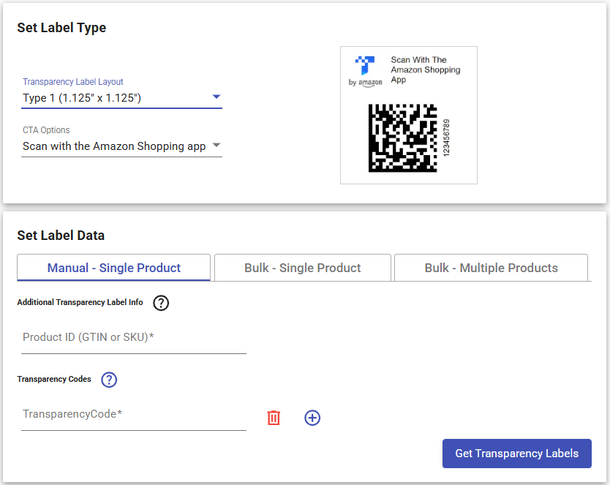
Task: Click the 'Additional Transparency Label Info' label
Action: 80,302
